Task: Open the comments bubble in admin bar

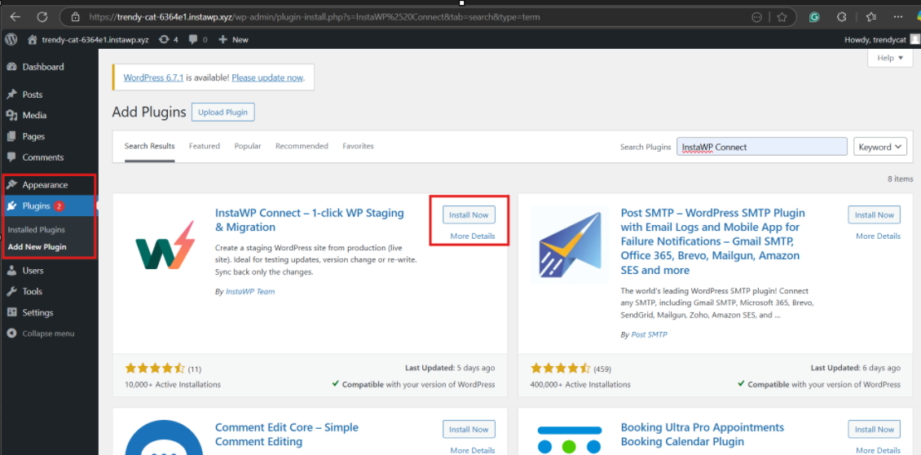Action: coord(198,40)
